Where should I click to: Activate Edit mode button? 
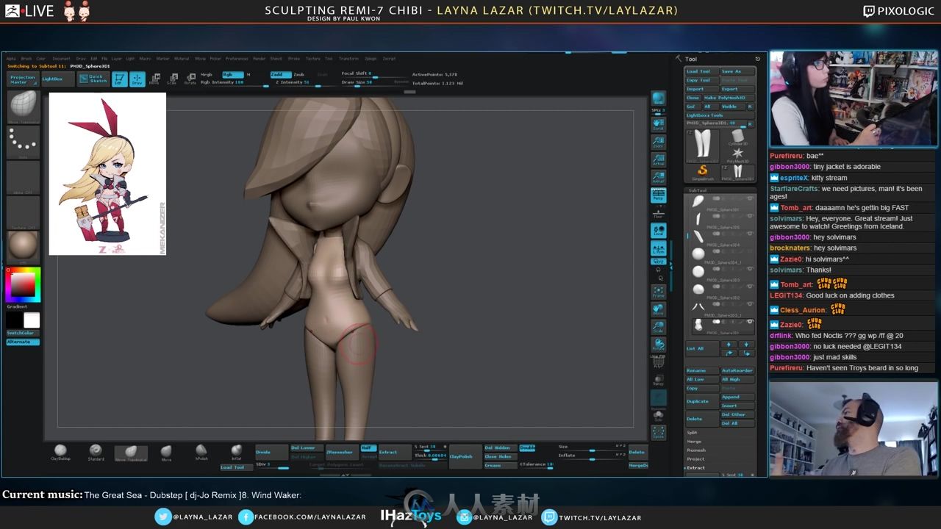point(119,79)
